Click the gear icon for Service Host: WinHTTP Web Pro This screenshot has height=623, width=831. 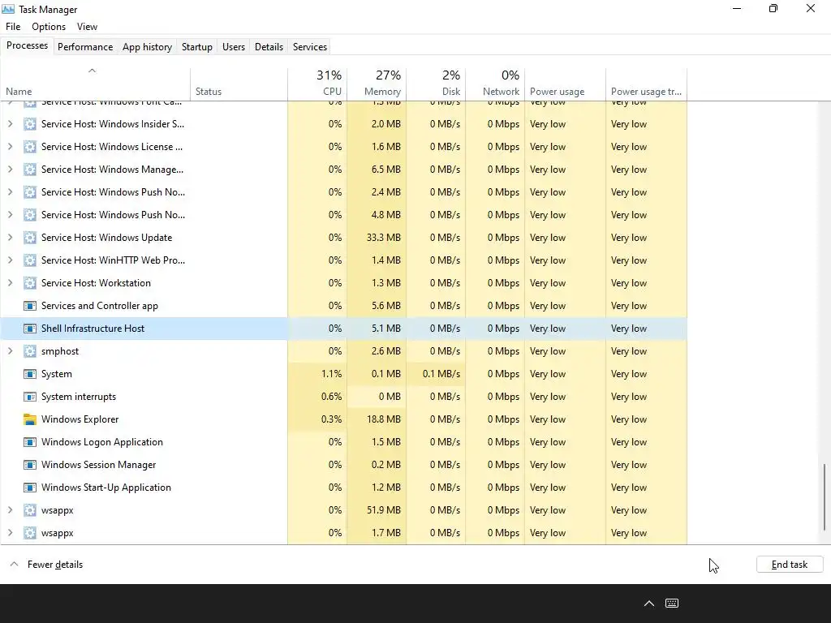(30, 260)
